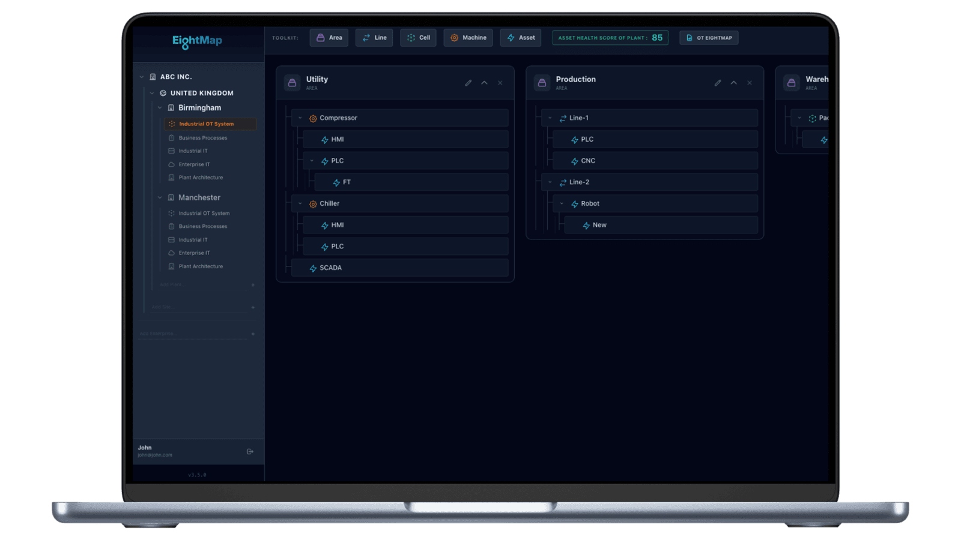This screenshot has height=540, width=961.
Task: Click the Asset Health Score badge
Action: pos(610,38)
